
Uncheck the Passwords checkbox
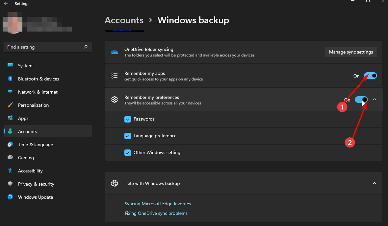[x=128, y=119]
